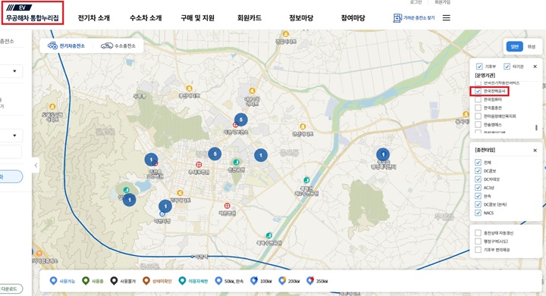Click the 전기차충전소 car-with-plug icon
The image size is (546, 296).
[x=52, y=46]
